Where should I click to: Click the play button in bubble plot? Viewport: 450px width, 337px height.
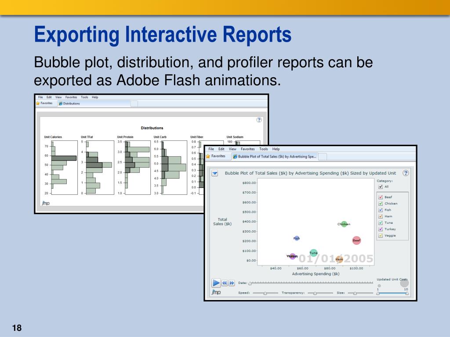pos(216,283)
